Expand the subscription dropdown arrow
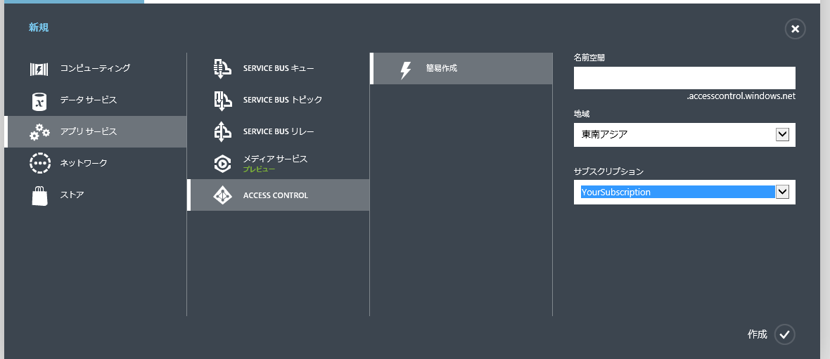This screenshot has height=359, width=830. pos(782,192)
